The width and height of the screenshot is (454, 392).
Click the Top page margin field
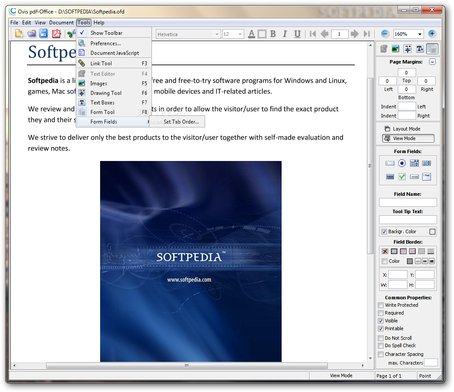[x=407, y=73]
